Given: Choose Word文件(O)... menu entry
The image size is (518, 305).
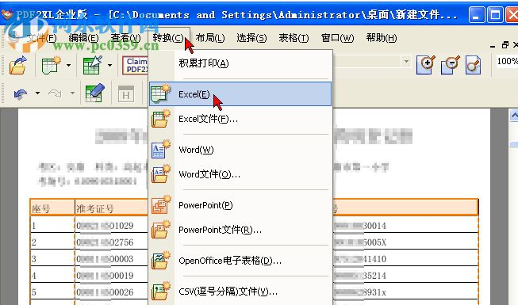Looking at the screenshot, I should pos(240,174).
